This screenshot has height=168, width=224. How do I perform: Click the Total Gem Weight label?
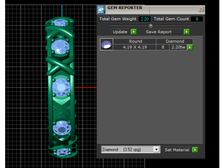coord(118,19)
